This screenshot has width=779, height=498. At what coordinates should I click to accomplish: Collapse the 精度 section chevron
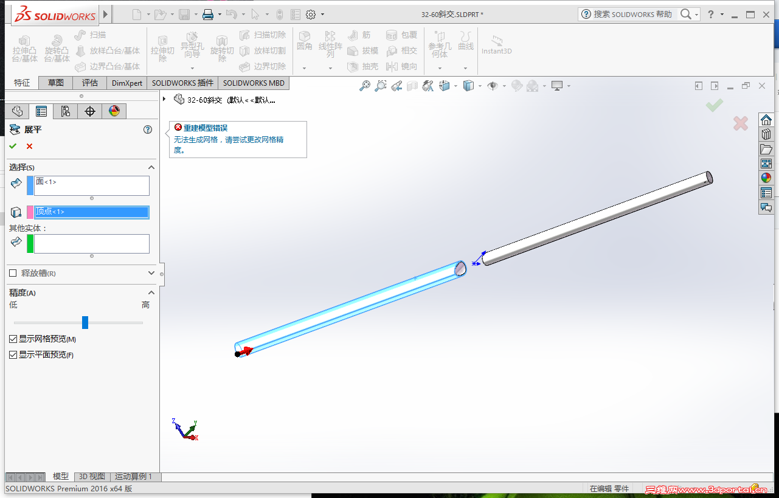pyautogui.click(x=151, y=292)
